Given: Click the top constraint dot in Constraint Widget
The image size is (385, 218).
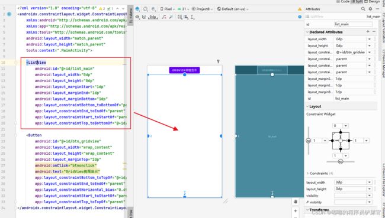Looking at the screenshot, I should point(341,132).
